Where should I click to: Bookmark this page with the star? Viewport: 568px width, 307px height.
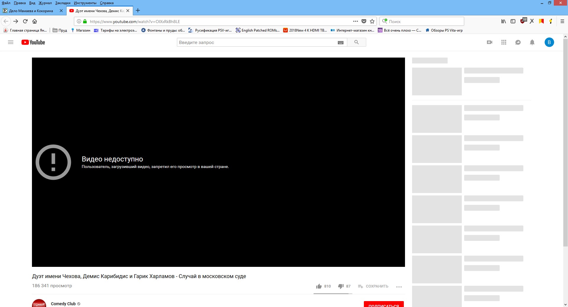tap(372, 21)
